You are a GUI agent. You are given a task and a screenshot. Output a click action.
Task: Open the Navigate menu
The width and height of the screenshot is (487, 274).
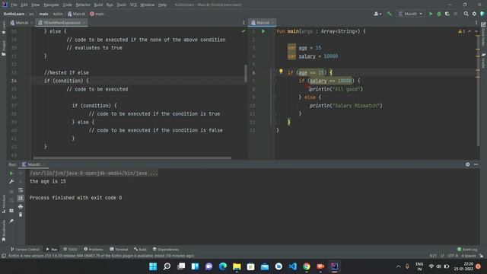click(x=51, y=5)
